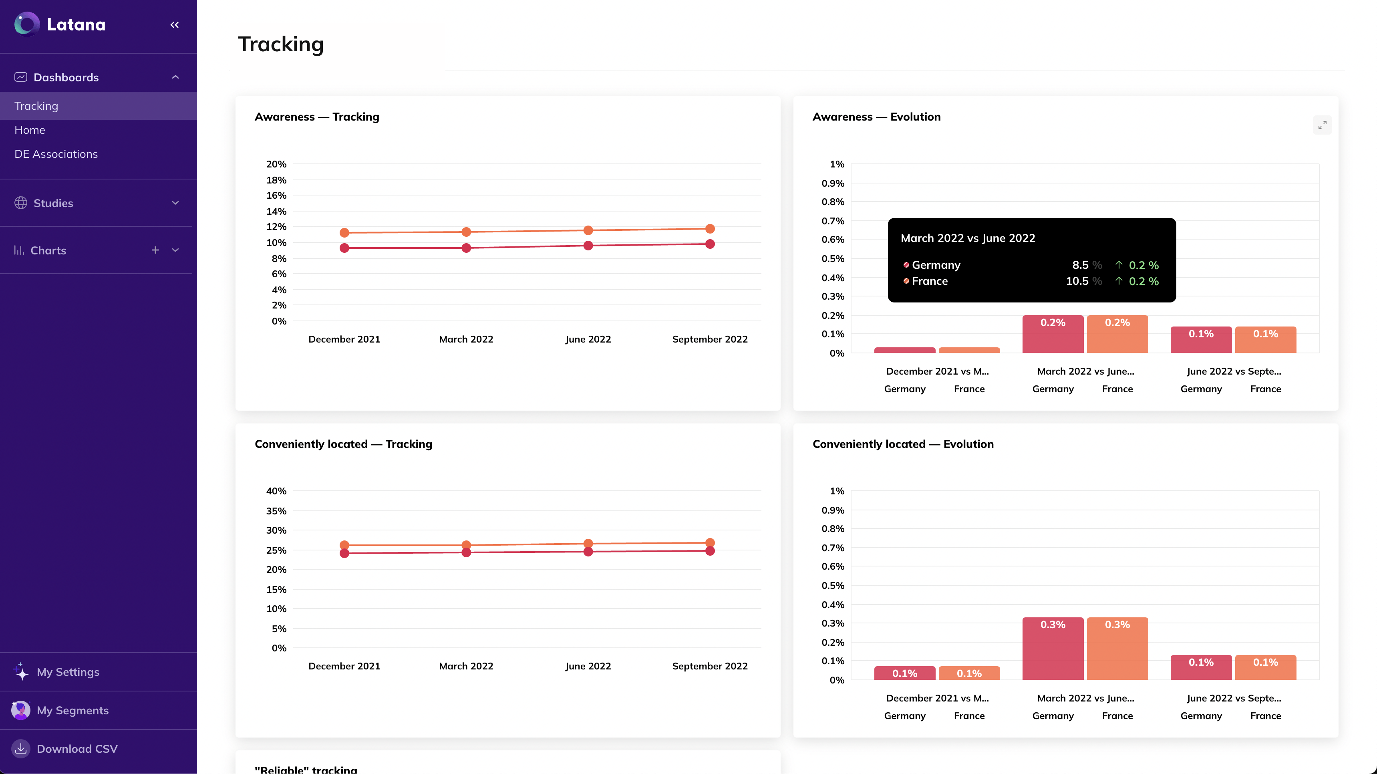Click the Latana logo icon
The height and width of the screenshot is (774, 1377).
pos(27,24)
